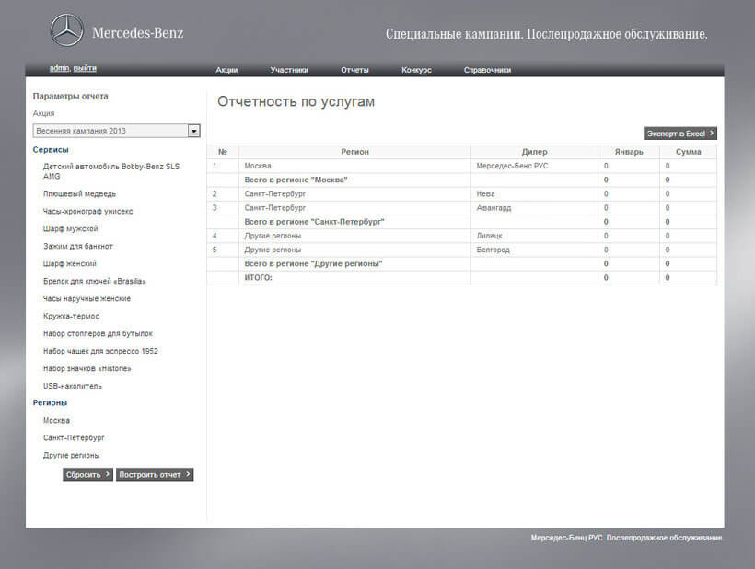
Task: Select region Другие регионы in the filter list
Action: pyautogui.click(x=71, y=456)
